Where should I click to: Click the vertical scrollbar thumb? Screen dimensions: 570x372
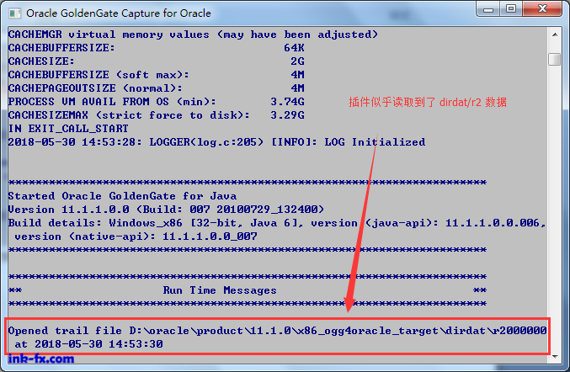[x=555, y=59]
